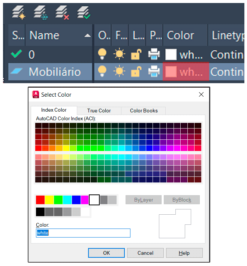Switch to the Index Color tab
The width and height of the screenshot is (247, 266).
point(54,110)
